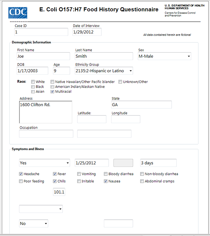Click U.S. Department of Health header text
210x236 pixels.
[184, 7]
